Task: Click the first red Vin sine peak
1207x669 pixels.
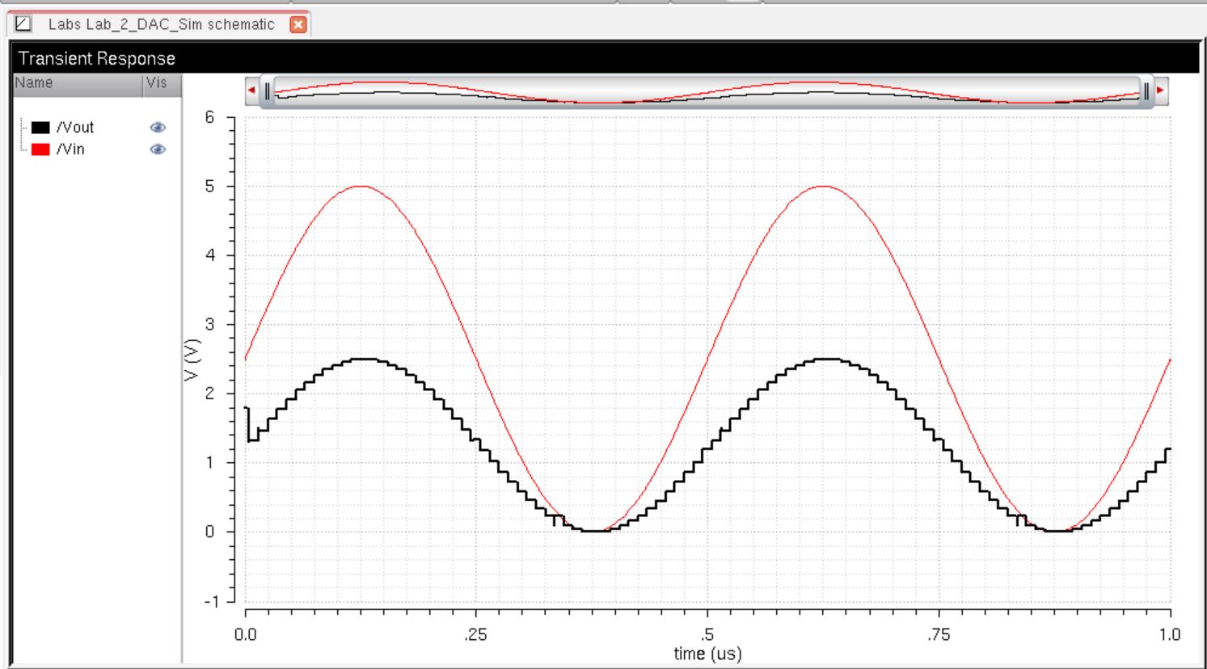Action: [x=361, y=187]
